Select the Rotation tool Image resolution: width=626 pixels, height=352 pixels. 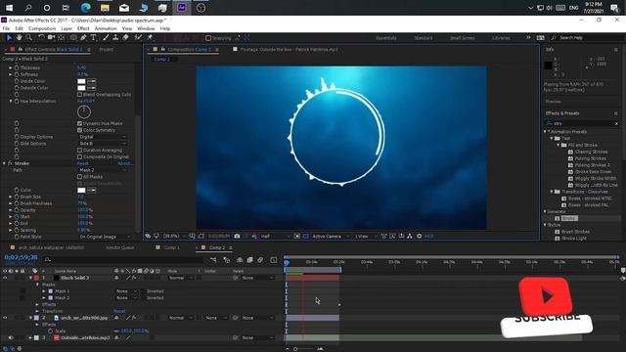(x=41, y=38)
